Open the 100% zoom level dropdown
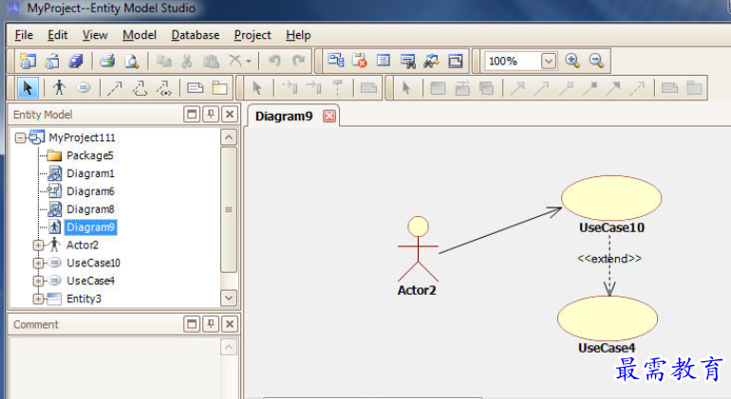The width and height of the screenshot is (731, 399). 549,61
